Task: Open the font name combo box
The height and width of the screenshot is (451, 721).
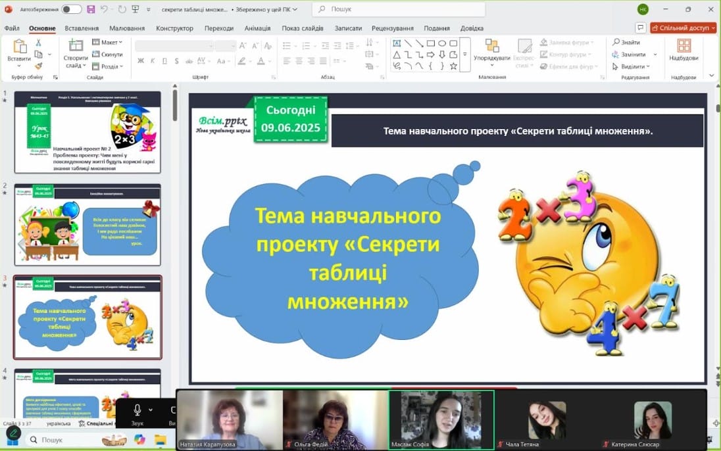Action: [175, 45]
